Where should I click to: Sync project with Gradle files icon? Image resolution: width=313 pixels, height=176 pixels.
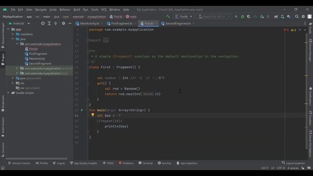(276, 17)
